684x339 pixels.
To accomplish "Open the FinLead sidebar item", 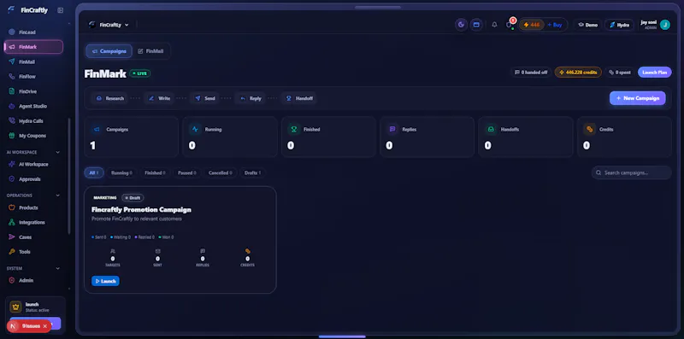I will click(x=33, y=32).
